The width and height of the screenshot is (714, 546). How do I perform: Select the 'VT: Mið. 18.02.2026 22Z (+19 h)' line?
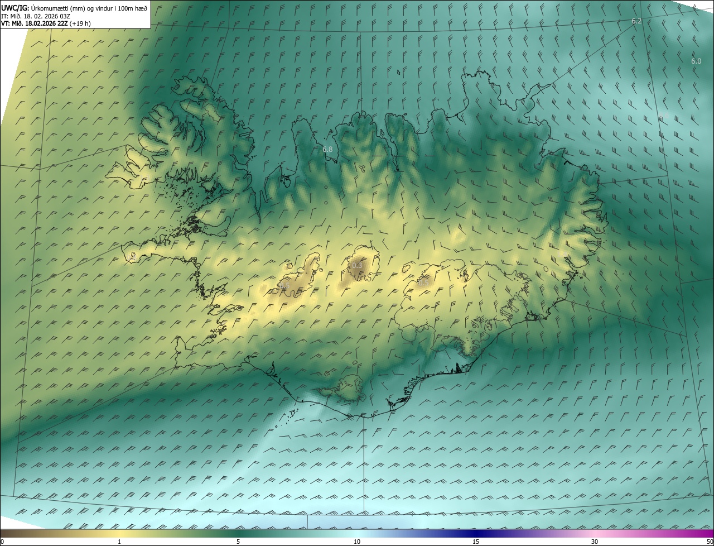tap(46, 23)
